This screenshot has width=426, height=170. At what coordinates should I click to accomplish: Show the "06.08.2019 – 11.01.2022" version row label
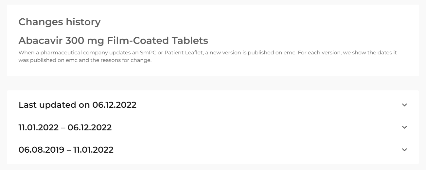tap(66, 150)
